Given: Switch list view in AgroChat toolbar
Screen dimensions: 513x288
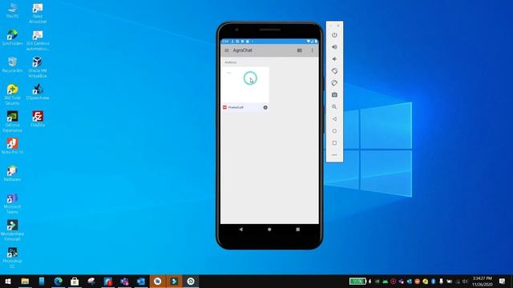Looking at the screenshot, I should click(x=299, y=50).
